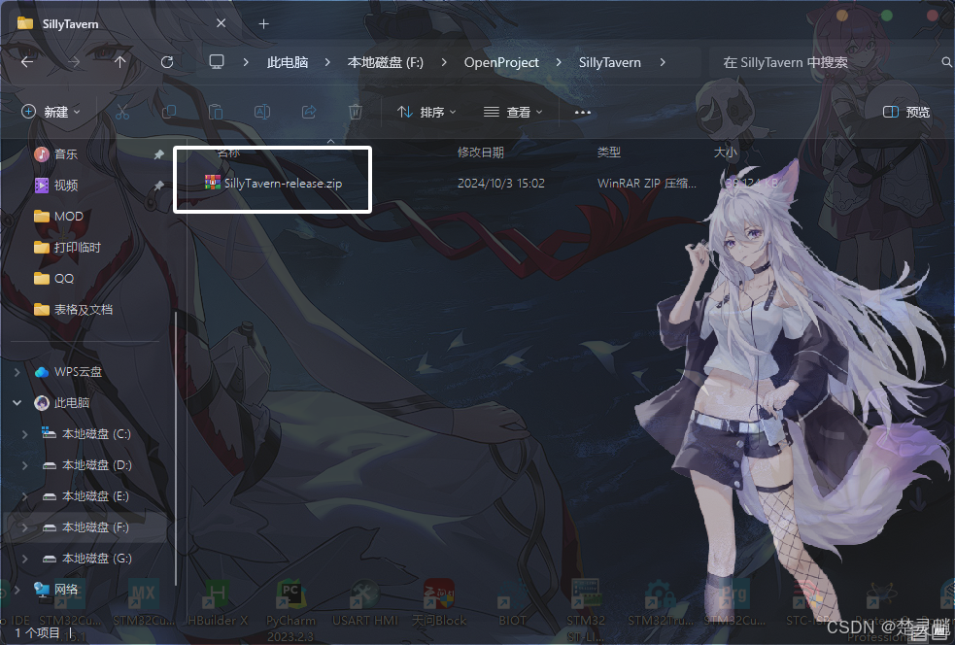Sort by 修改日期 column header
955x645 pixels.
[x=481, y=153]
